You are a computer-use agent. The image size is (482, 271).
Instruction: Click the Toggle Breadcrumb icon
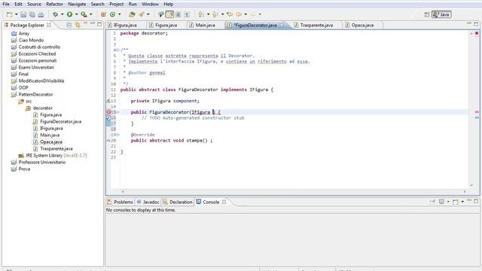tap(160, 14)
